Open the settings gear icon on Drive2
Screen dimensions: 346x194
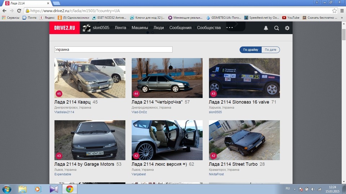tap(287, 28)
